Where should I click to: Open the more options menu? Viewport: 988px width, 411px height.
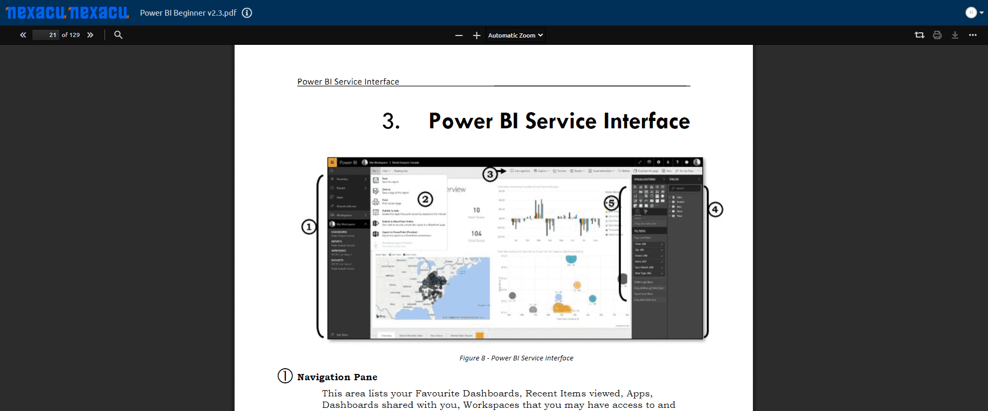(x=973, y=35)
